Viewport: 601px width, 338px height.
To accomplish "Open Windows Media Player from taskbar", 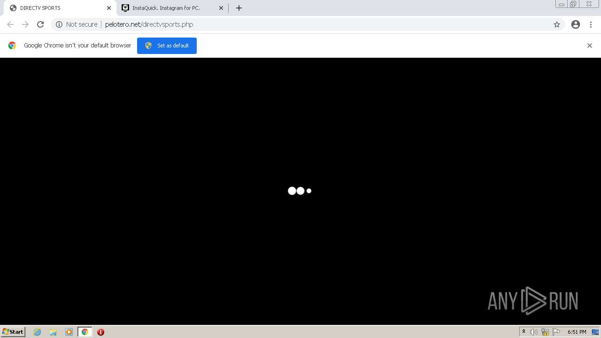I will (x=69, y=332).
